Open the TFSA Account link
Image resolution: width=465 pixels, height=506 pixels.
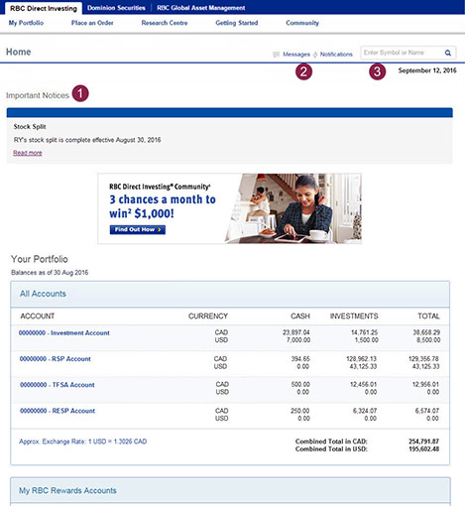[x=58, y=385]
